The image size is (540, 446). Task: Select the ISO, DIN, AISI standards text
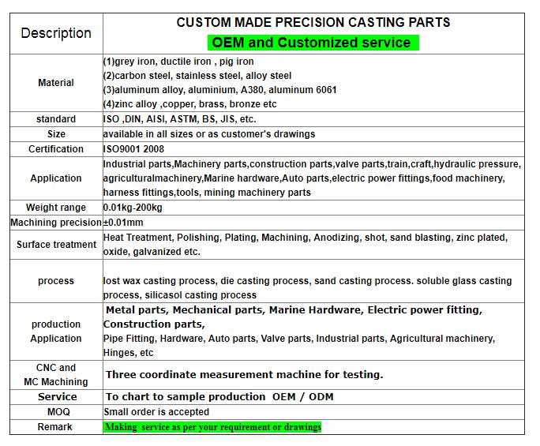[179, 119]
